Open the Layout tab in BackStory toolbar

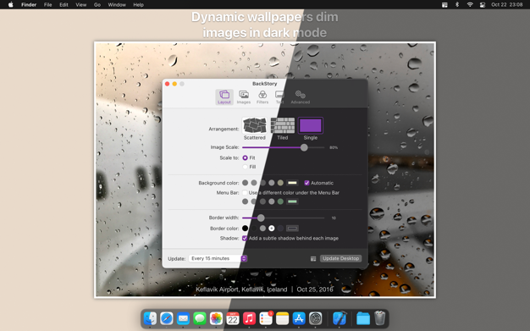click(224, 97)
